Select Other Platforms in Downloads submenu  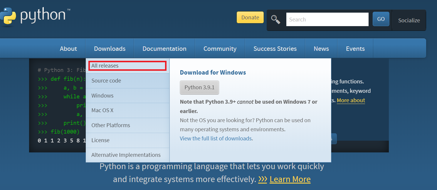127,125
